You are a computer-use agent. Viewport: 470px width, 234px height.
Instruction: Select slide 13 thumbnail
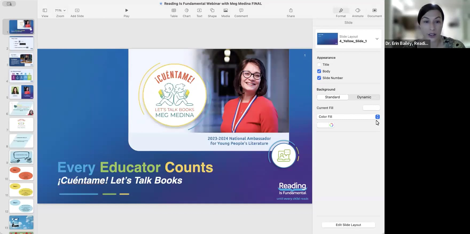(21, 223)
